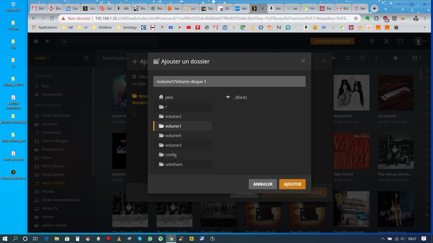433x243 pixels.
Task: Open the concerts library
Action: (x=49, y=124)
